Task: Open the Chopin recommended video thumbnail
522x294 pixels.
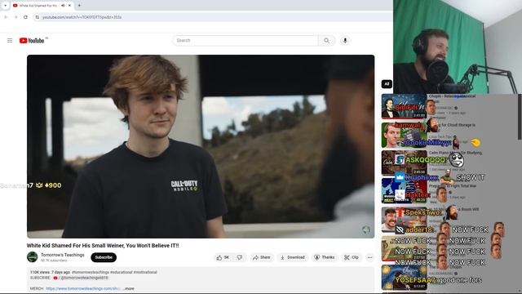Action: [405, 106]
